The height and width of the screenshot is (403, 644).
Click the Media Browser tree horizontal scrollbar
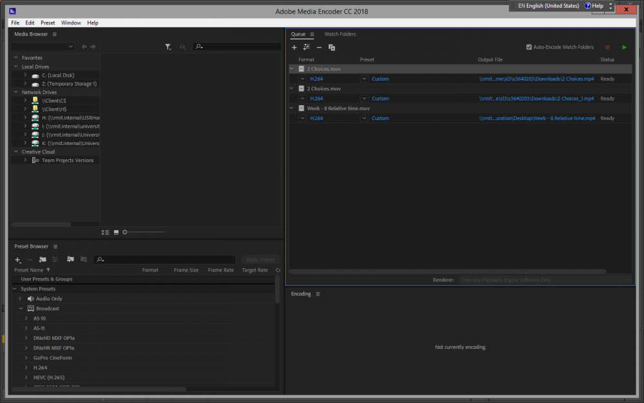[41, 224]
